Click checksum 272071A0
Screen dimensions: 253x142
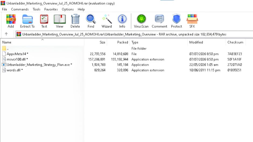[235, 65]
